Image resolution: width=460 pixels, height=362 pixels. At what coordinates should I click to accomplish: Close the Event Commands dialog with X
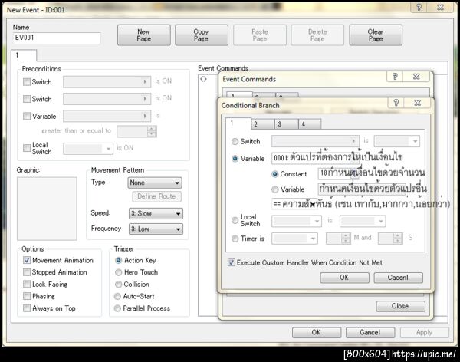coord(416,77)
